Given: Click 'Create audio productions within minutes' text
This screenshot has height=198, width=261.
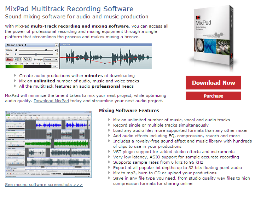Looking at the screenshot, I should (77, 76).
